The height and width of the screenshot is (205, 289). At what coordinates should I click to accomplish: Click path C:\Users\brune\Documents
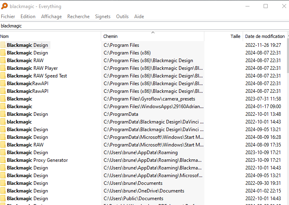(x=133, y=183)
